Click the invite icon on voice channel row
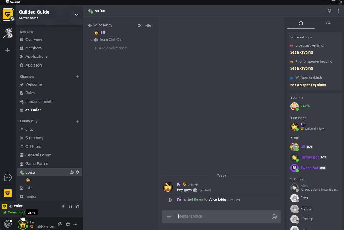344x230 pixels. pos(72,172)
